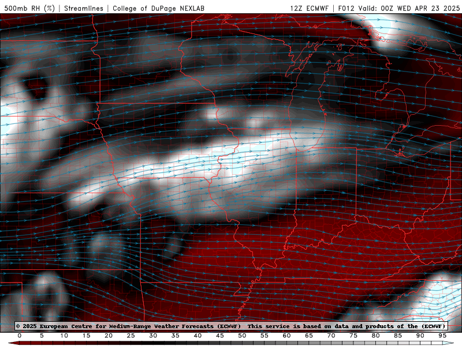462x346 pixels.
Task: Click the "F012 Valid: 00Z WED APR 23 2025" text
Action: [399, 8]
